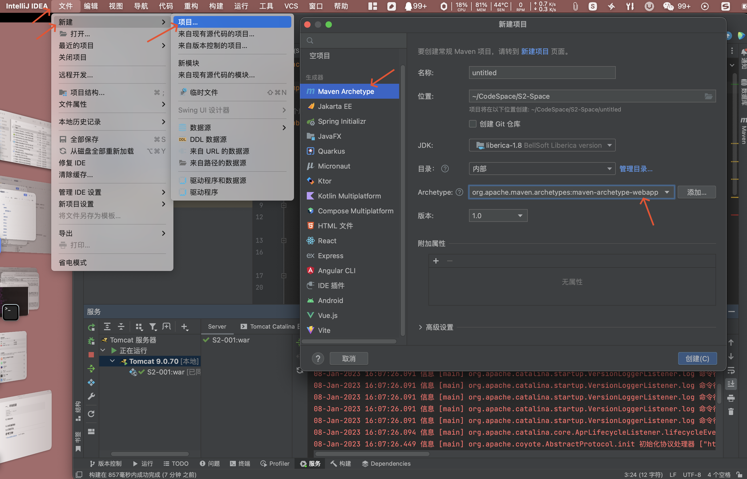Enable 创建 Git 仓库 checkbox
The image size is (747, 479).
[x=472, y=124]
